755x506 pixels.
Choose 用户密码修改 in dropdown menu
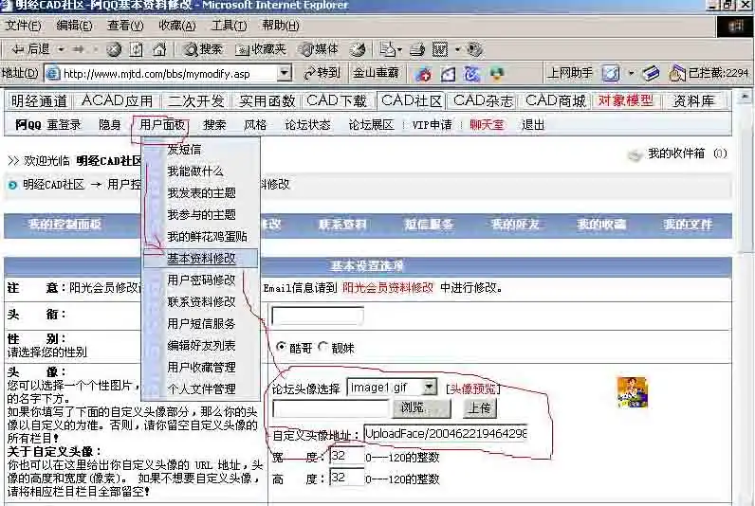point(201,280)
